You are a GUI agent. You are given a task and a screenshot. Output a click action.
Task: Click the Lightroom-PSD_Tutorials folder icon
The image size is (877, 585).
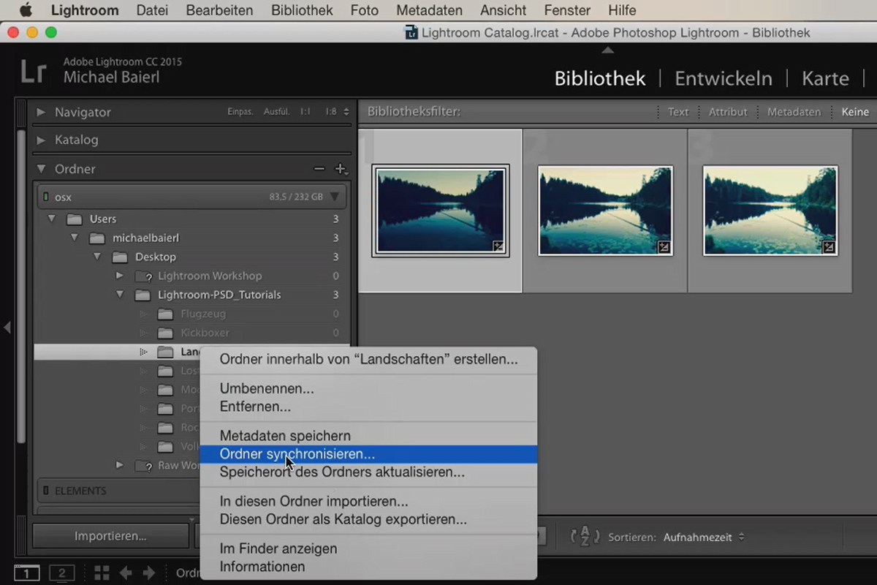(x=143, y=295)
